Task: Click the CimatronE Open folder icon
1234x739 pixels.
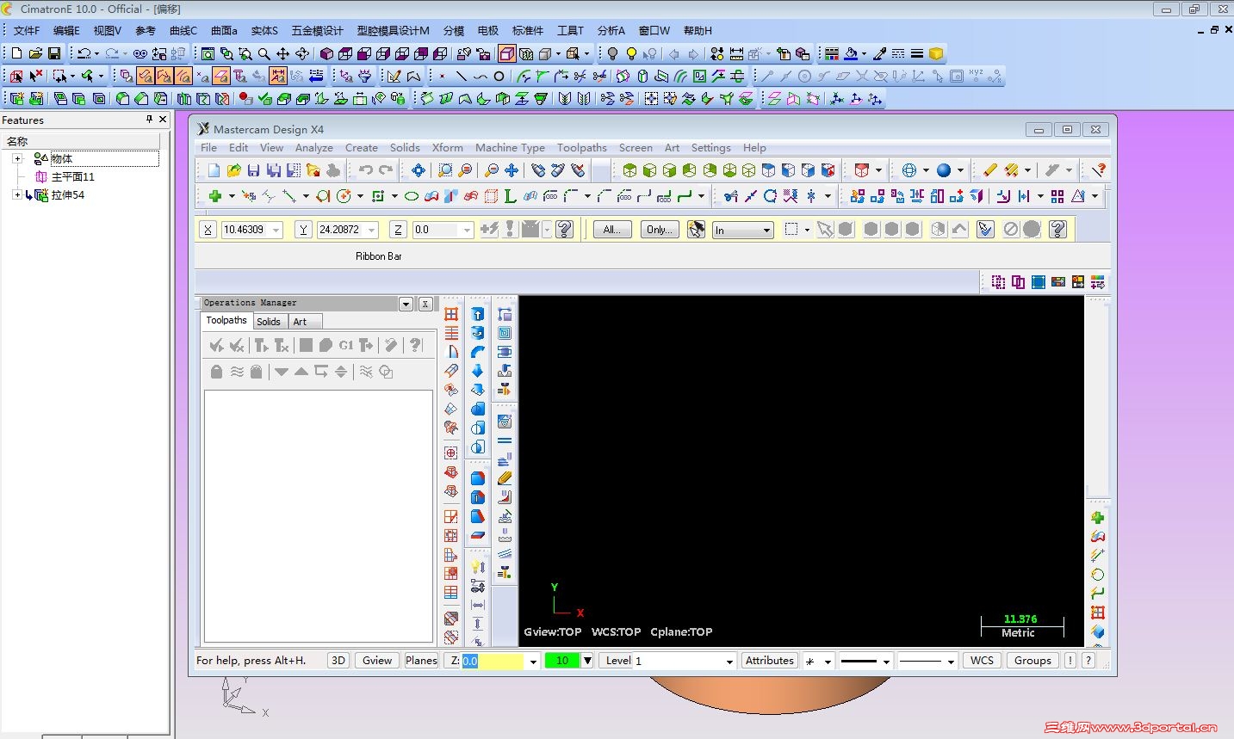Action: [x=35, y=53]
